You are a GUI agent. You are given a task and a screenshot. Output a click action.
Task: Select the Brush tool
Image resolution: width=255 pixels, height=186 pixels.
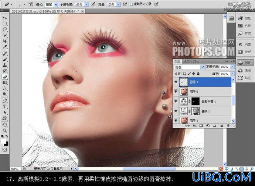5,59
